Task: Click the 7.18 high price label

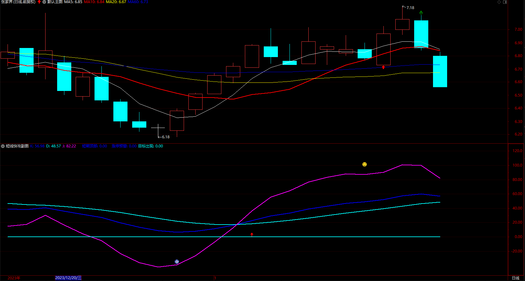Action: pos(410,8)
